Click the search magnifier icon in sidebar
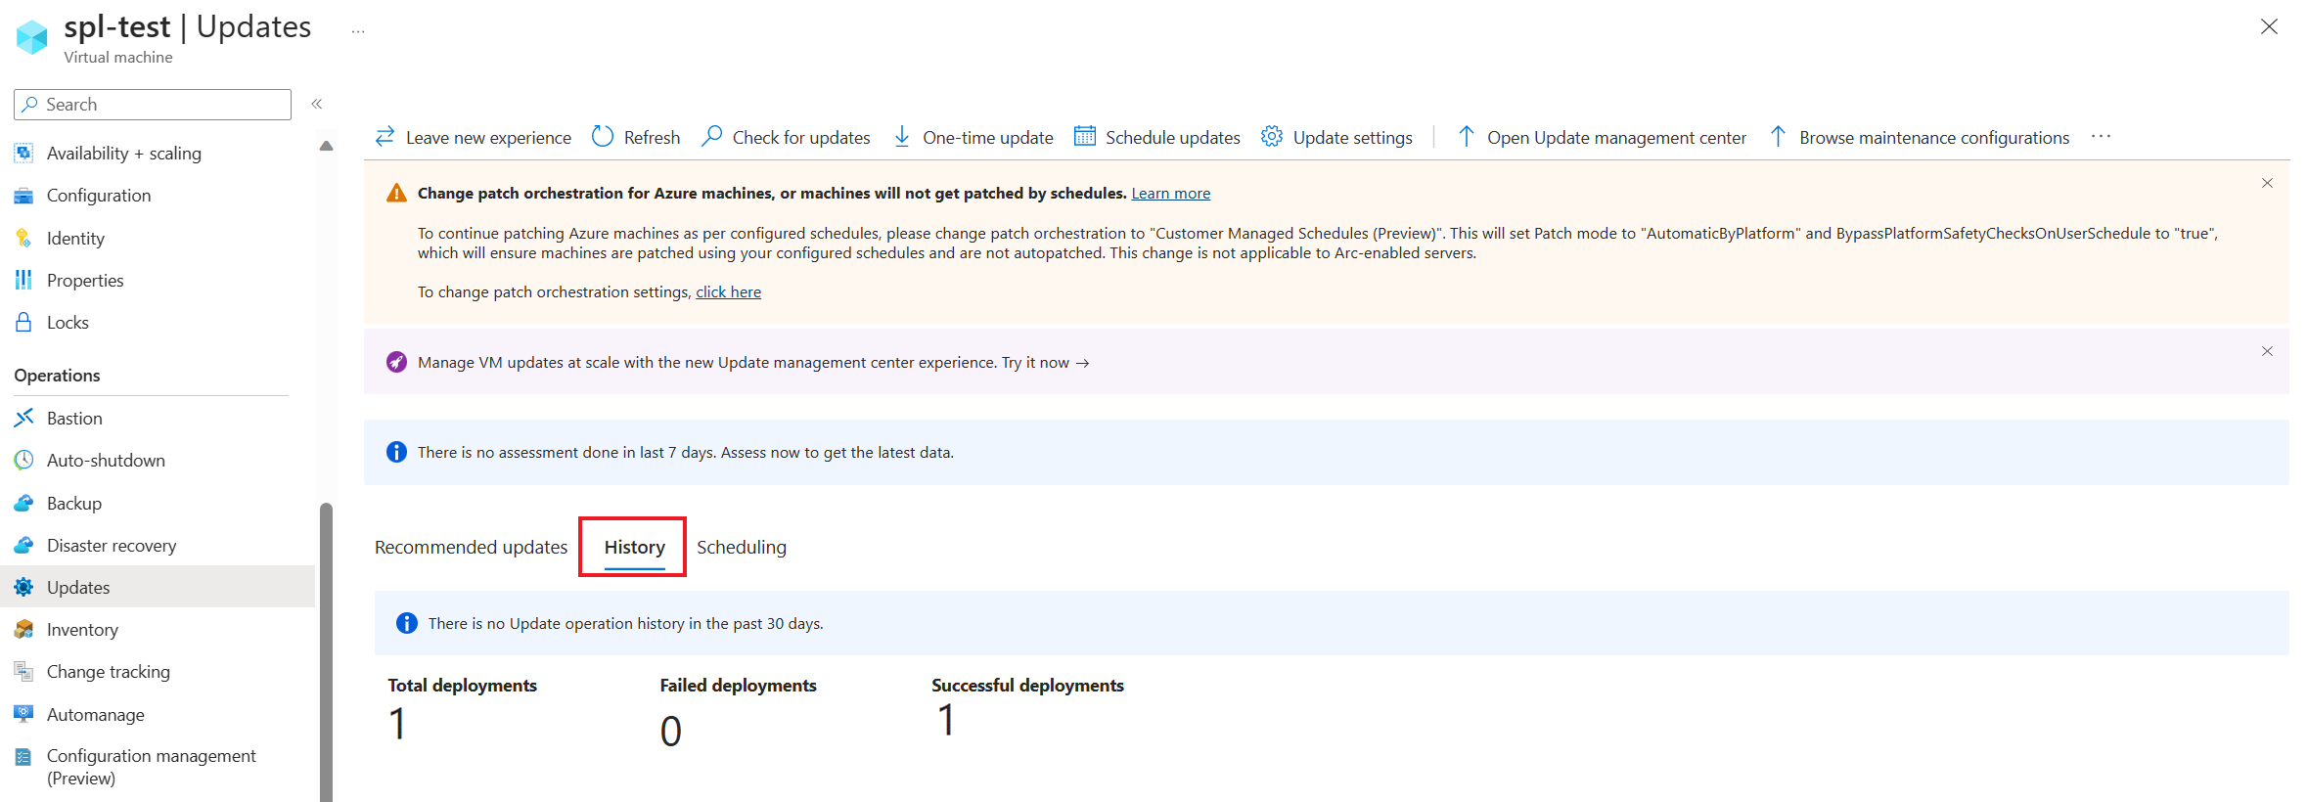 coord(30,104)
